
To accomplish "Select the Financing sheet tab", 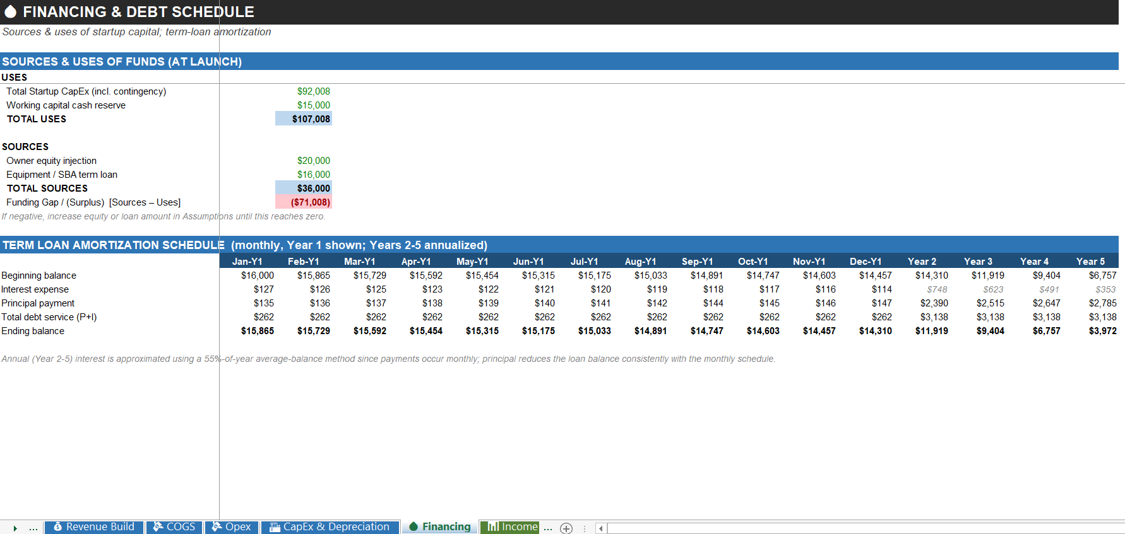I will tap(440, 527).
